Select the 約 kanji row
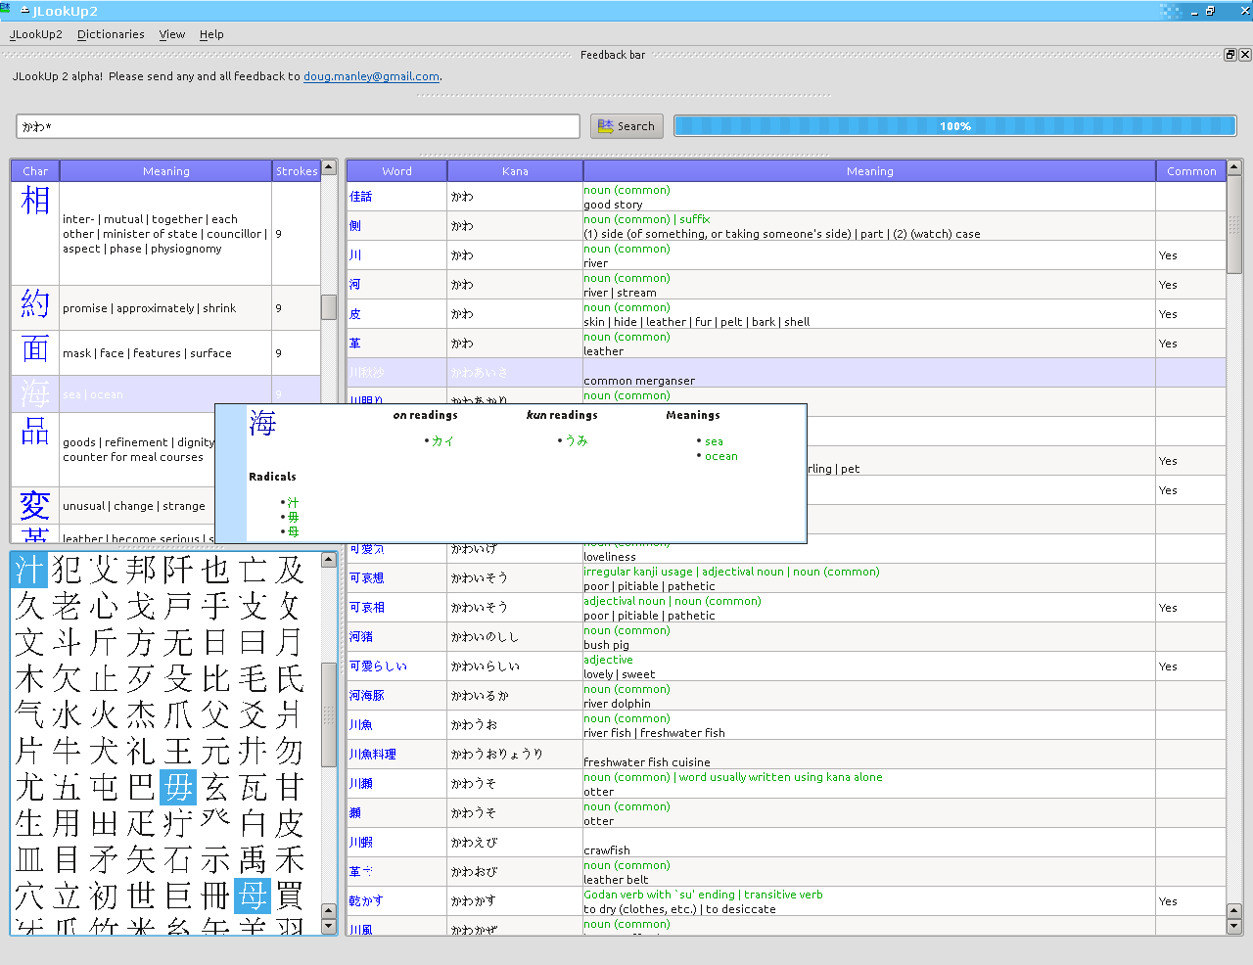The image size is (1253, 965). 165,308
